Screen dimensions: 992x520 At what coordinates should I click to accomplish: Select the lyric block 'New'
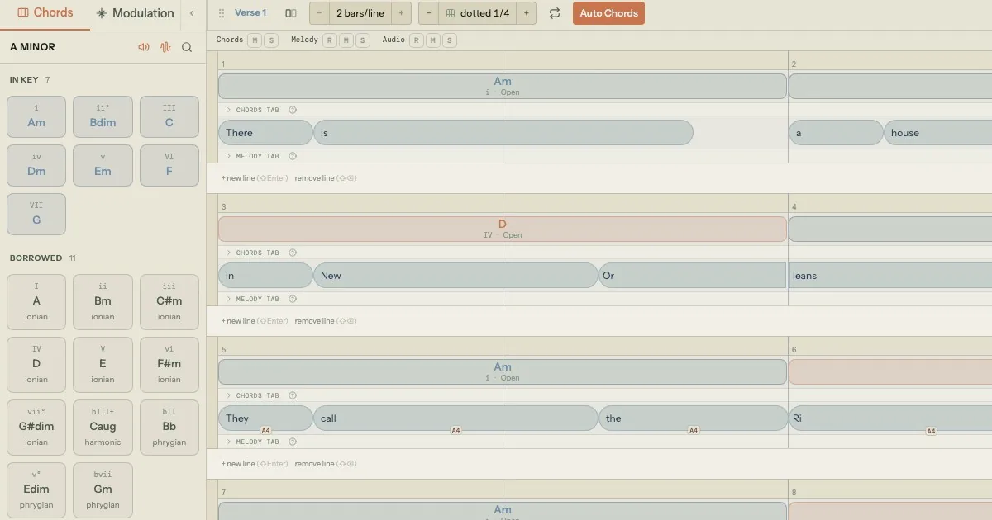click(455, 276)
